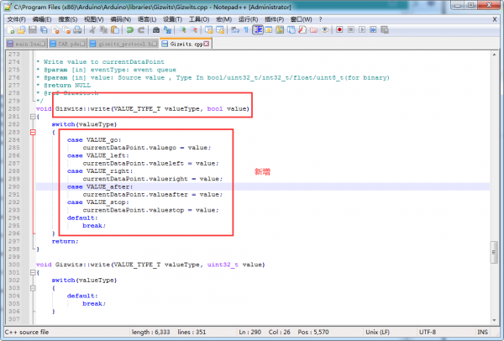Screen dimensions: 504x341
Task: Toggle synchronized horizontal scrolling
Action: pyautogui.click(x=220, y=30)
